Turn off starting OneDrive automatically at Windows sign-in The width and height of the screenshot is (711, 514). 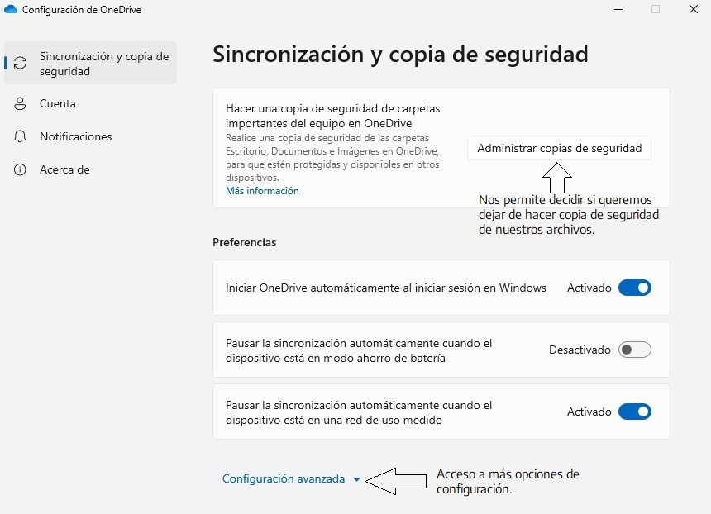point(635,288)
